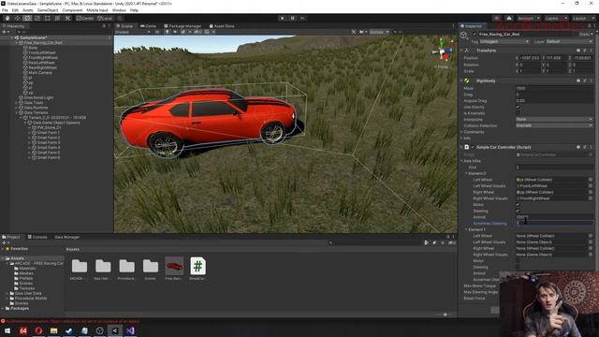Select the Rect tool in toolbar
599x337 pixels.
click(x=47, y=18)
